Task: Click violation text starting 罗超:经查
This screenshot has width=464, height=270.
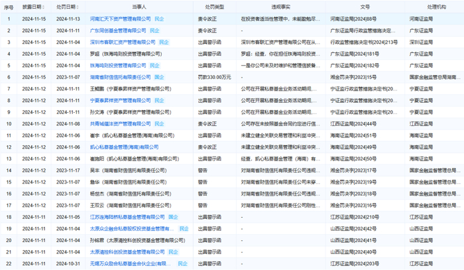Action: tap(280, 54)
